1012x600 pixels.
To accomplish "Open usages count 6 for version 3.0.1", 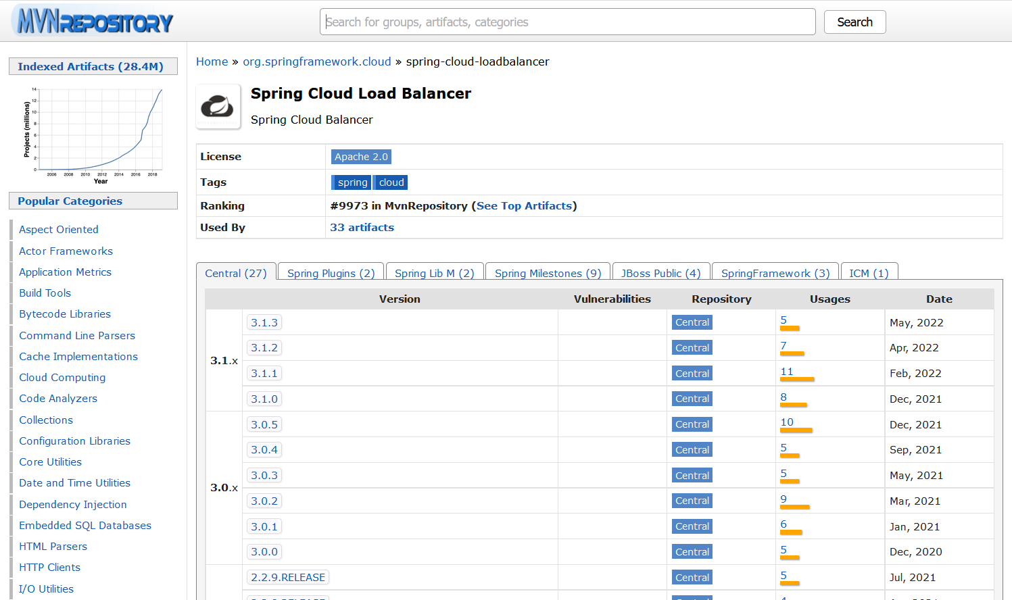I will (784, 524).
